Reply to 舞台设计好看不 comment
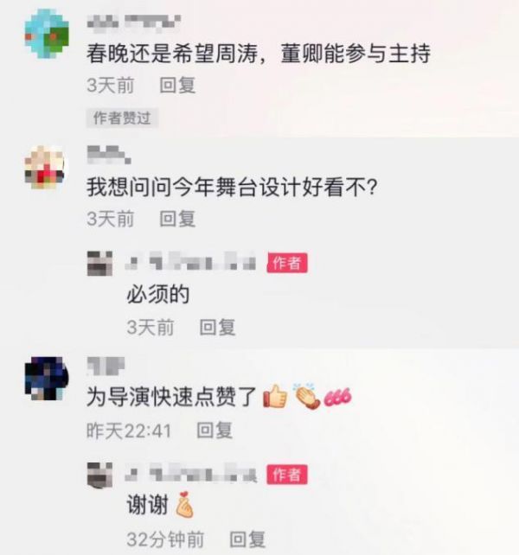Screen dimensions: 519x555 [x=177, y=219]
